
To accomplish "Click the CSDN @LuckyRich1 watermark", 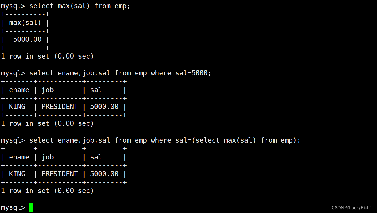I will pyautogui.click(x=352, y=208).
